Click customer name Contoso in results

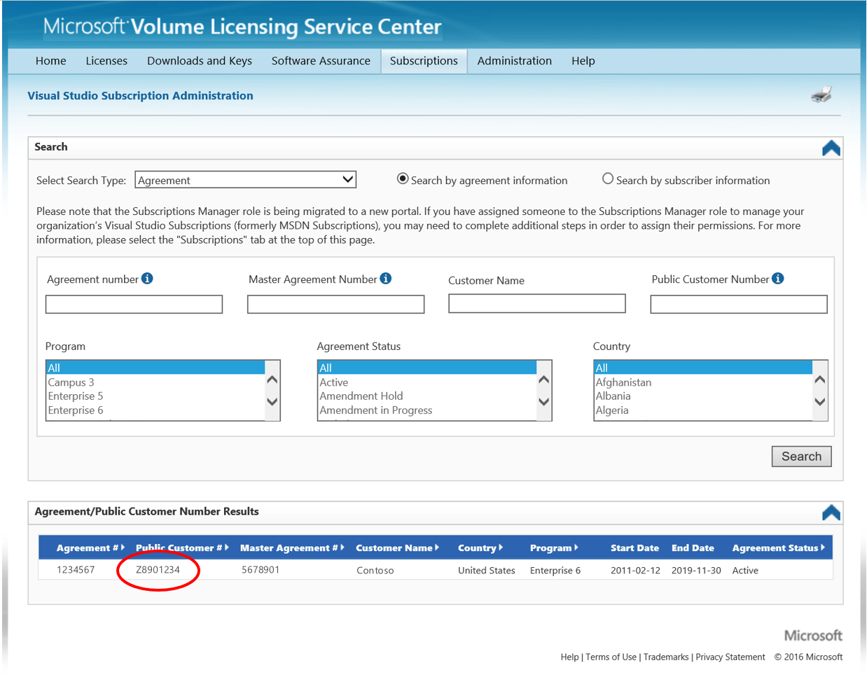pos(375,571)
